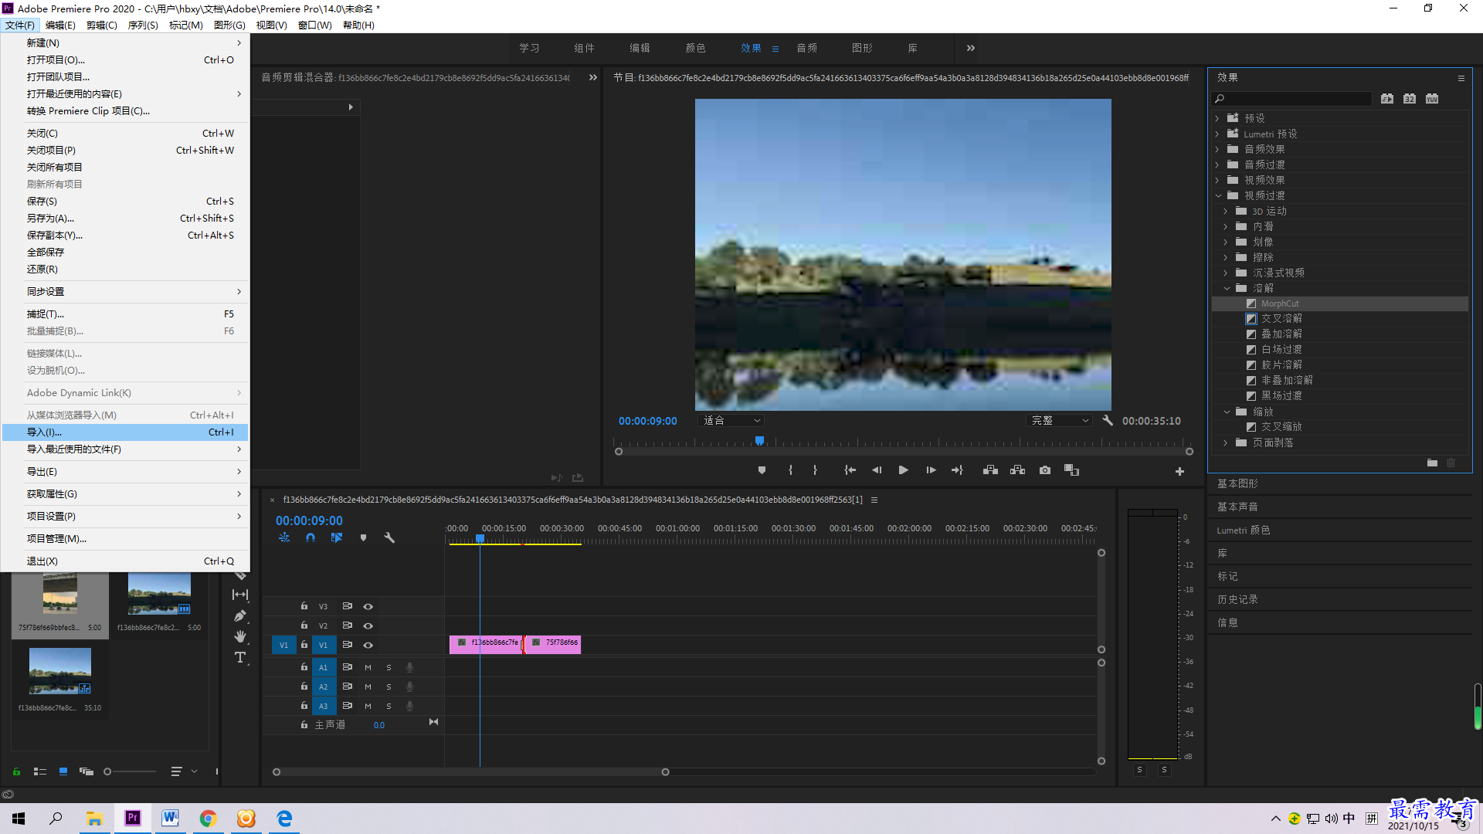Select the Slip tool above the Pen tool
Viewport: 1483px width, 834px height.
click(x=240, y=595)
